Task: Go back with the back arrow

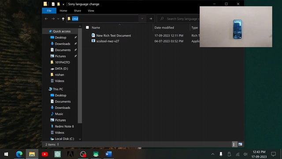Action: coord(46,19)
